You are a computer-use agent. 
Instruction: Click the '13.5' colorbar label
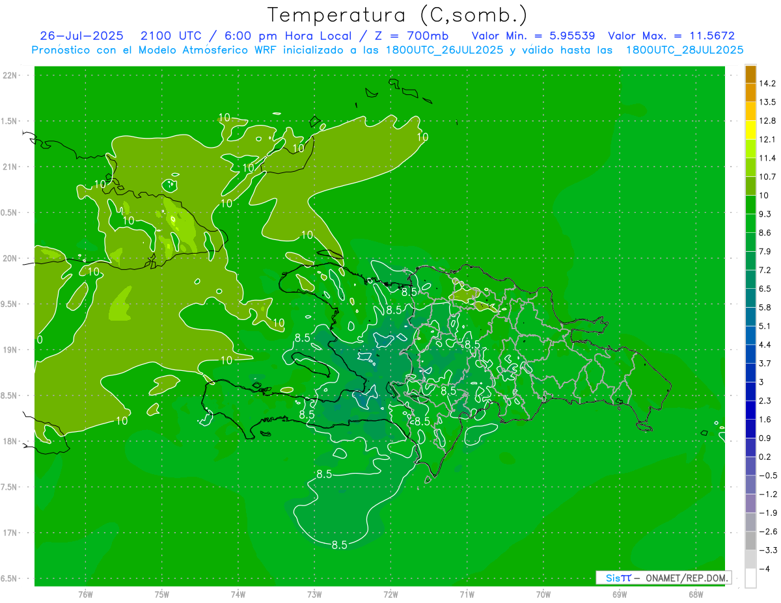pos(767,102)
